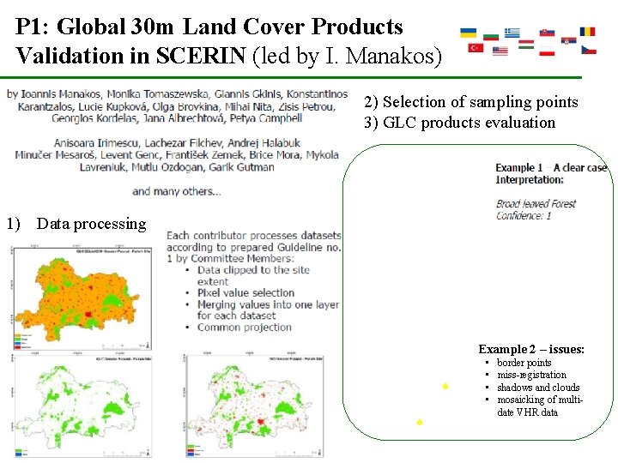Click the Bulgaria flag icon
The height and width of the screenshot is (463, 618).
[x=491, y=36]
